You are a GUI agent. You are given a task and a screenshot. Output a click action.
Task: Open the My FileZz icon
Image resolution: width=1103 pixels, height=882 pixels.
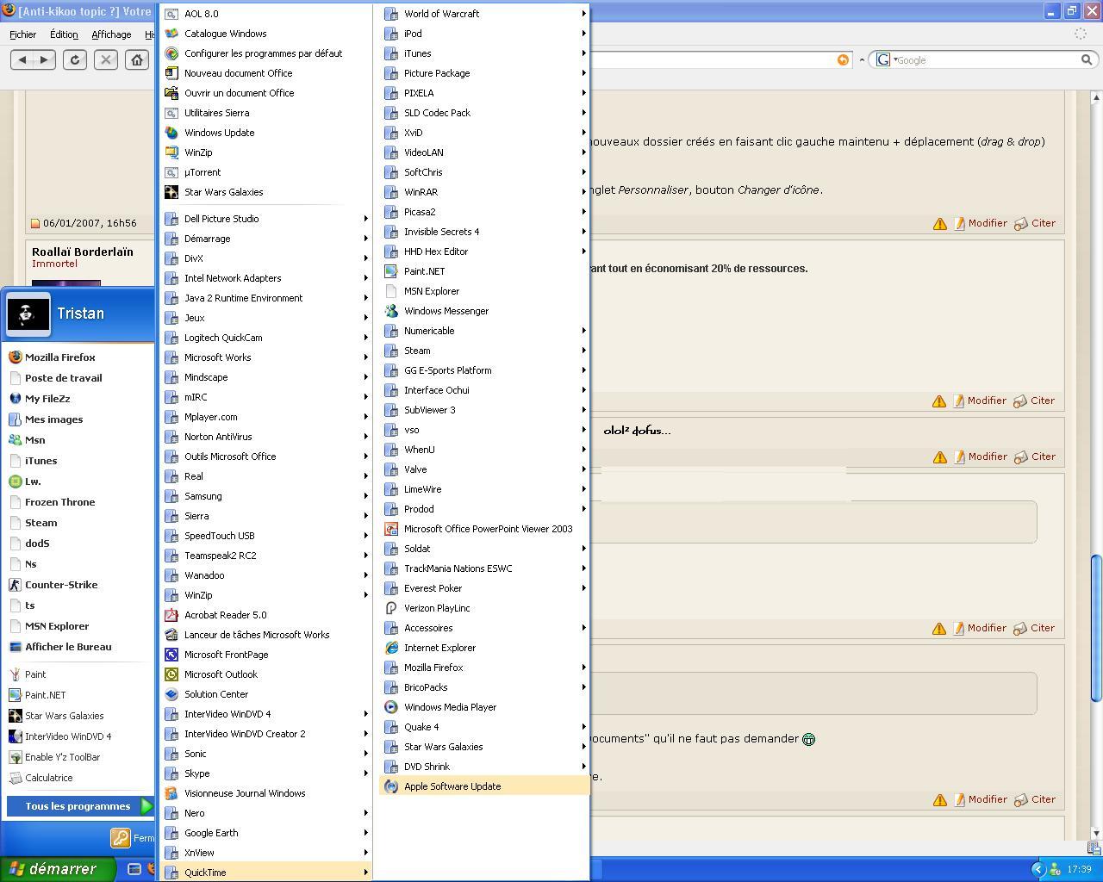click(15, 398)
